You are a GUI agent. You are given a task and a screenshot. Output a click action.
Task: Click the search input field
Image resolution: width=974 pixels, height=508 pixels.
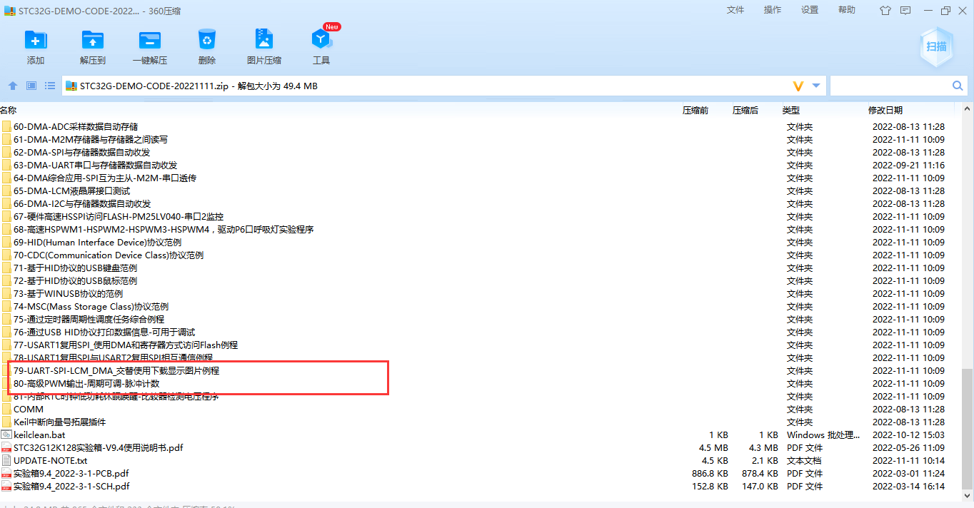pyautogui.click(x=890, y=86)
